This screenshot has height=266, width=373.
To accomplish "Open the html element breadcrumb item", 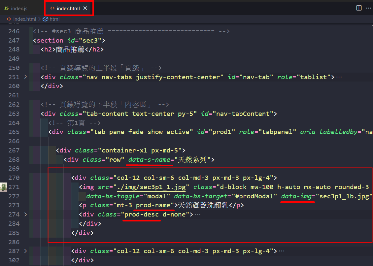I will (54, 19).
